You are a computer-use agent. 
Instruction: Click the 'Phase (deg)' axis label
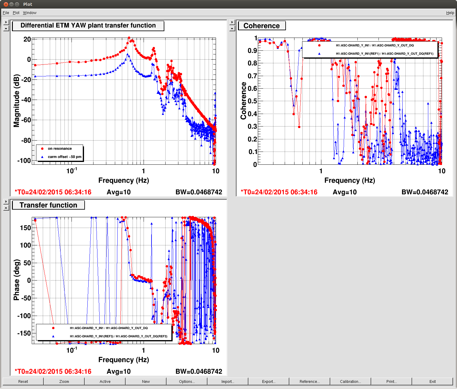click(16, 280)
